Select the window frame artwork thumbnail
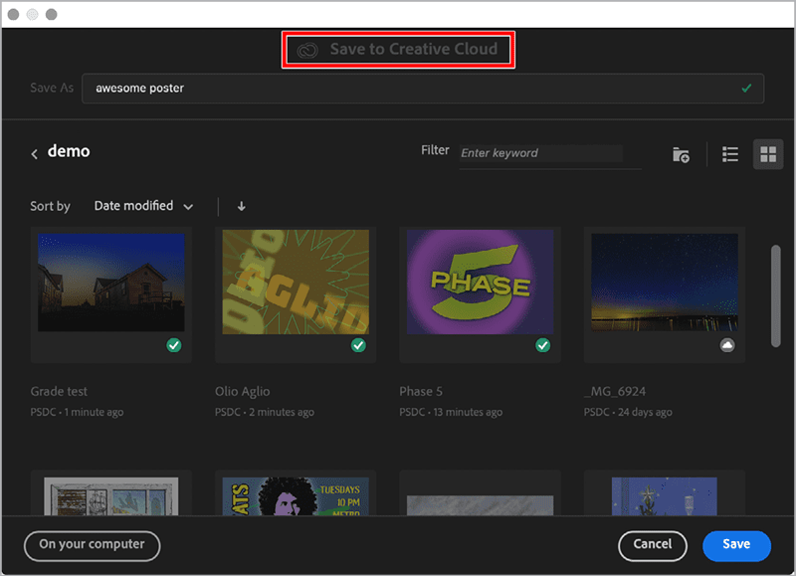This screenshot has width=796, height=576. 111,496
